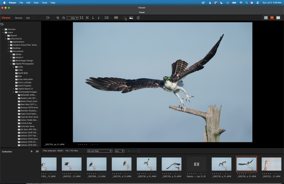Open the image information panel icon

click(x=138, y=18)
